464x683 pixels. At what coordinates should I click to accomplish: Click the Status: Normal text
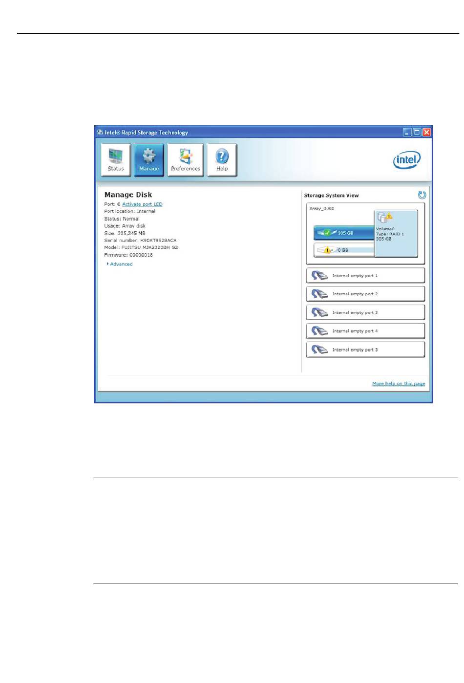click(122, 219)
